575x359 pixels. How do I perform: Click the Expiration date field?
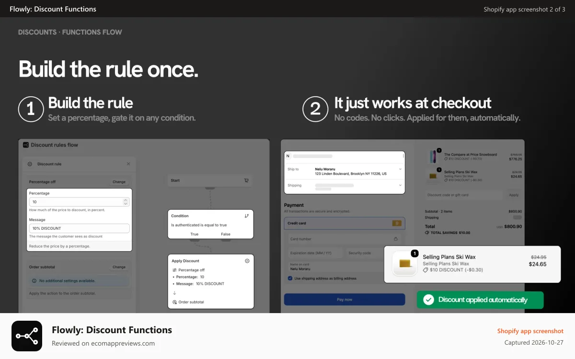pyautogui.click(x=316, y=253)
